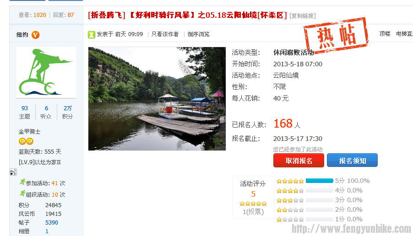Click the green poster icon beside 发表于
Image resolution: width=413 pixels, height=236 pixels.
[x=92, y=34]
